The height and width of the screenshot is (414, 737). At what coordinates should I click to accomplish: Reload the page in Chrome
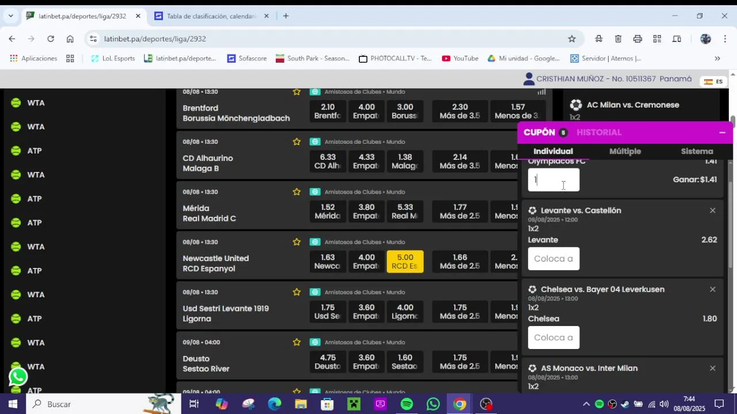point(51,39)
